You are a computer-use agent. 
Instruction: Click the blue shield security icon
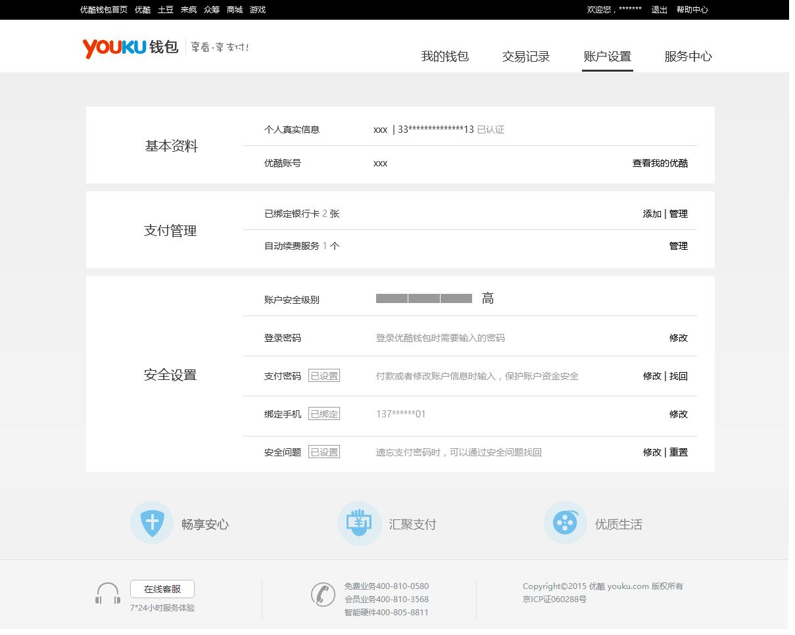[152, 523]
